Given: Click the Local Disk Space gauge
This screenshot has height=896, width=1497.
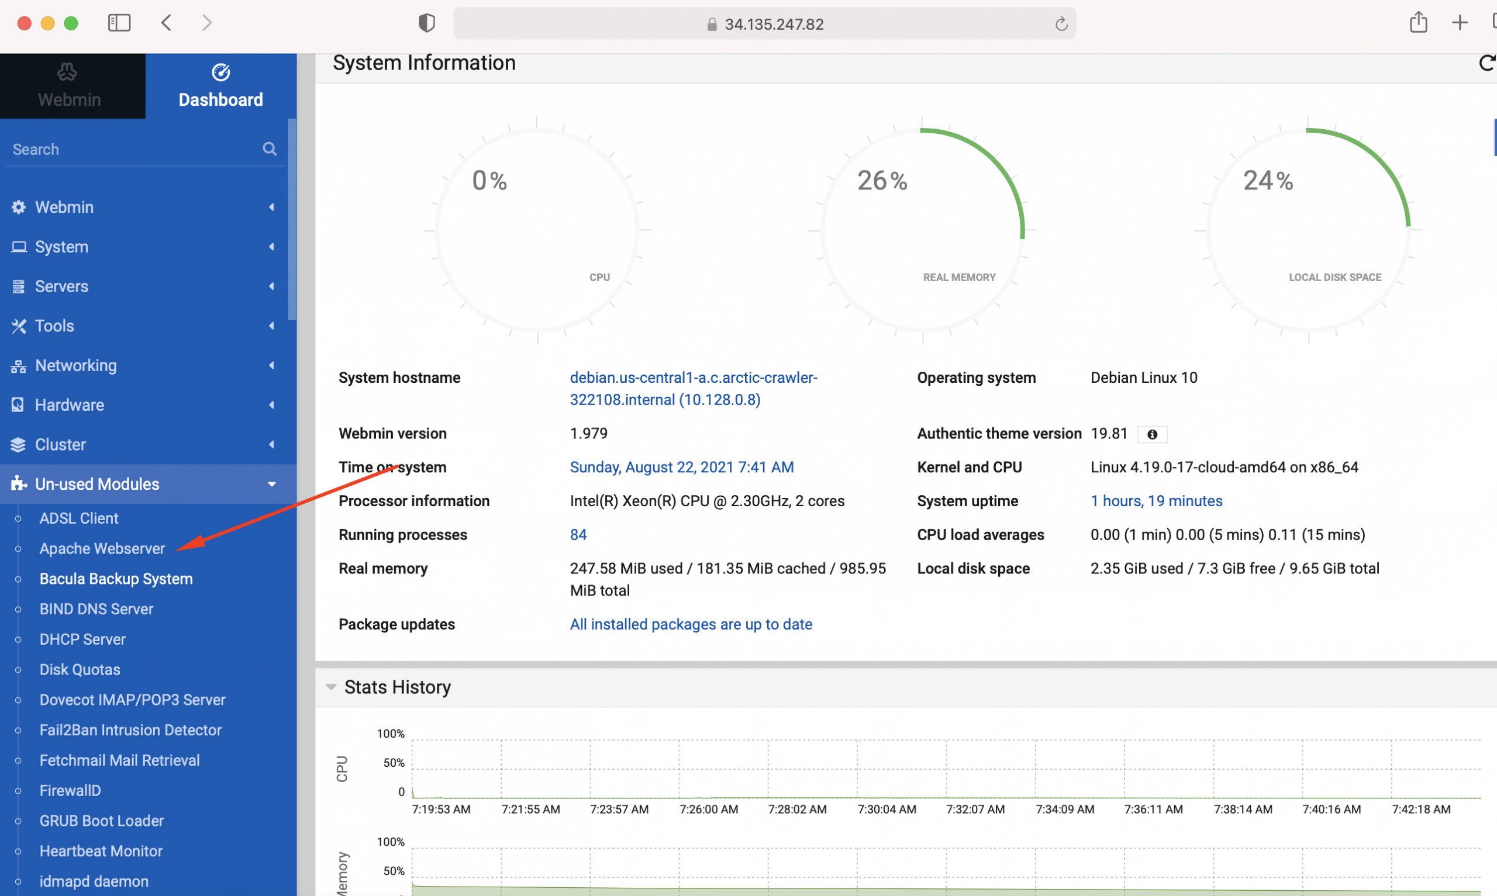Looking at the screenshot, I should point(1308,230).
